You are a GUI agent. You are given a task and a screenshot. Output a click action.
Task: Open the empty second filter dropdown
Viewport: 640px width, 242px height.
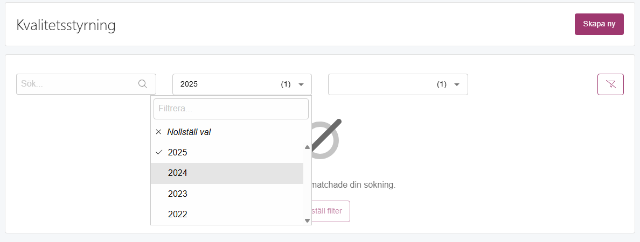398,84
